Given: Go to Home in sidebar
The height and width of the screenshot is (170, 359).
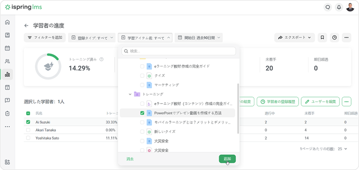Looking at the screenshot, I should [7, 22].
